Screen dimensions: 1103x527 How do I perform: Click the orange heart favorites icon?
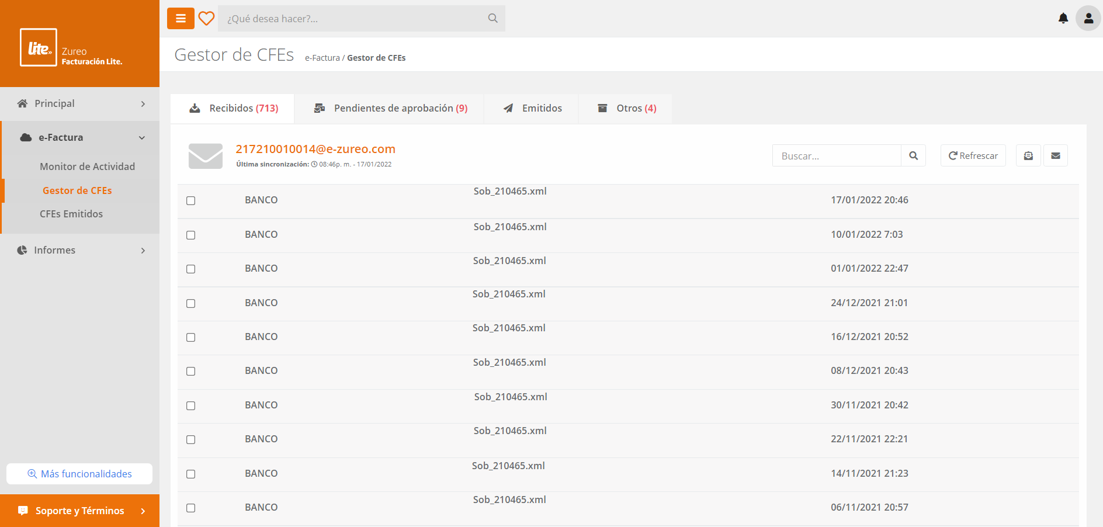click(206, 19)
